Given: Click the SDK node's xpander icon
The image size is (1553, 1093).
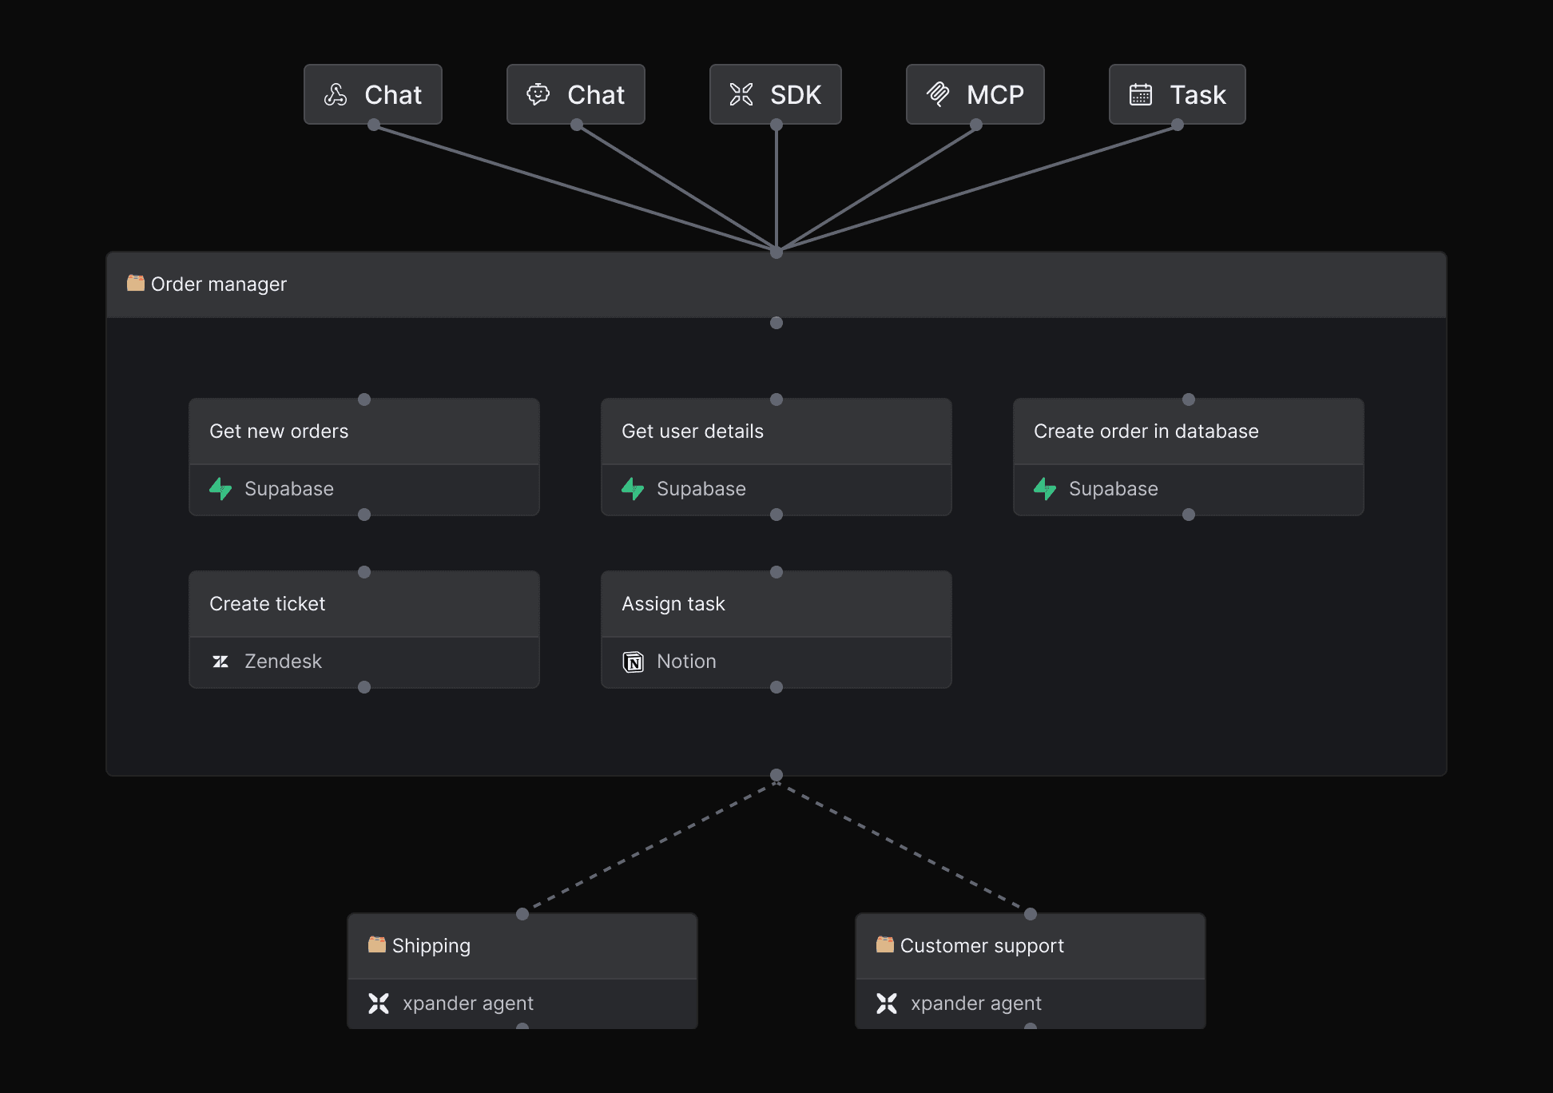Looking at the screenshot, I should 741,94.
